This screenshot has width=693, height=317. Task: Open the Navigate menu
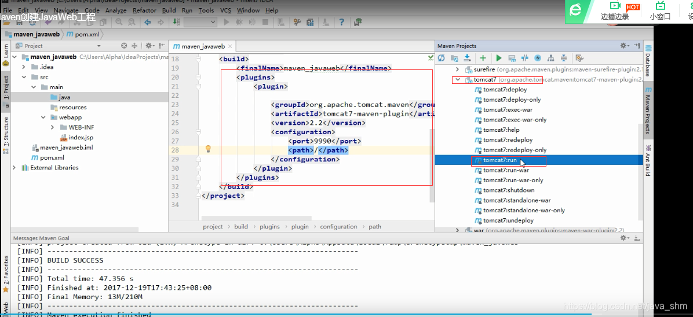point(66,10)
